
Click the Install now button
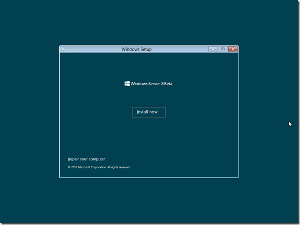149,112
